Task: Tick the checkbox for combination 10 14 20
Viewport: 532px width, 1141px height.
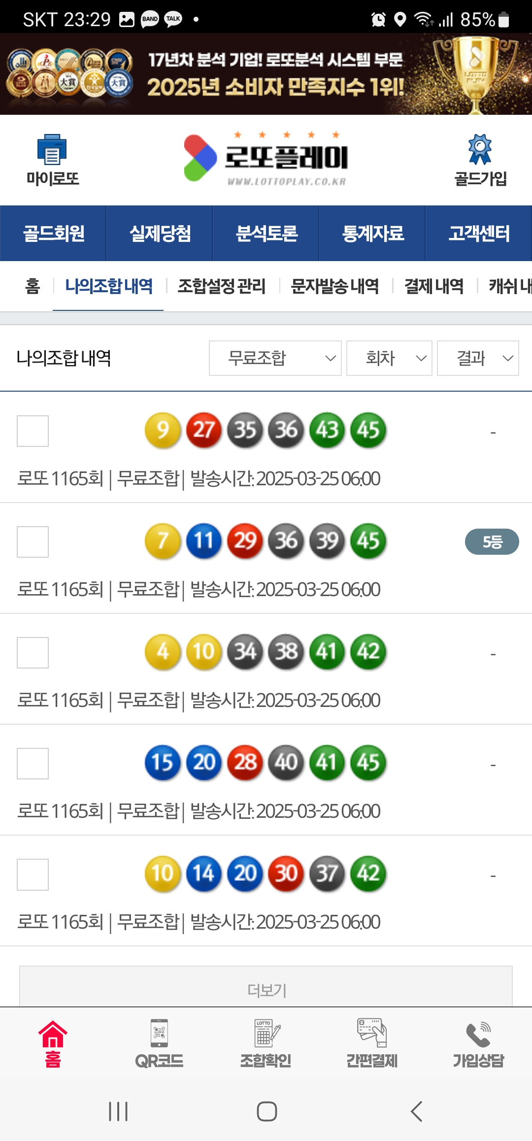Action: [x=33, y=874]
